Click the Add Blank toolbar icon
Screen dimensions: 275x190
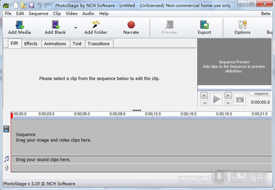[56, 25]
